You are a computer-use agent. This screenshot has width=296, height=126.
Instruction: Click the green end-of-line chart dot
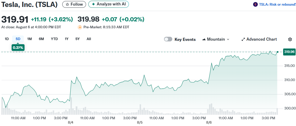coord(277,52)
